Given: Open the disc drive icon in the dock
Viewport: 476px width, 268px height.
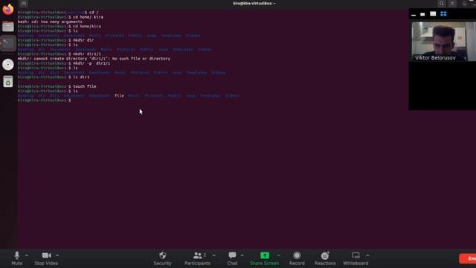Looking at the screenshot, I should tap(8, 65).
